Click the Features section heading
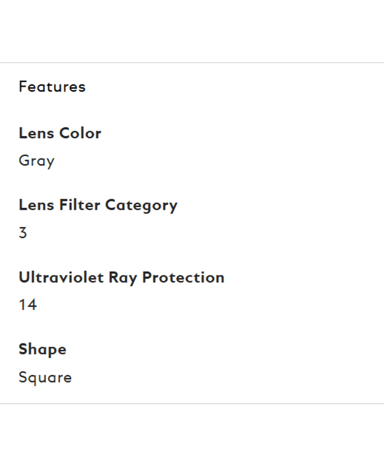 pos(52,87)
